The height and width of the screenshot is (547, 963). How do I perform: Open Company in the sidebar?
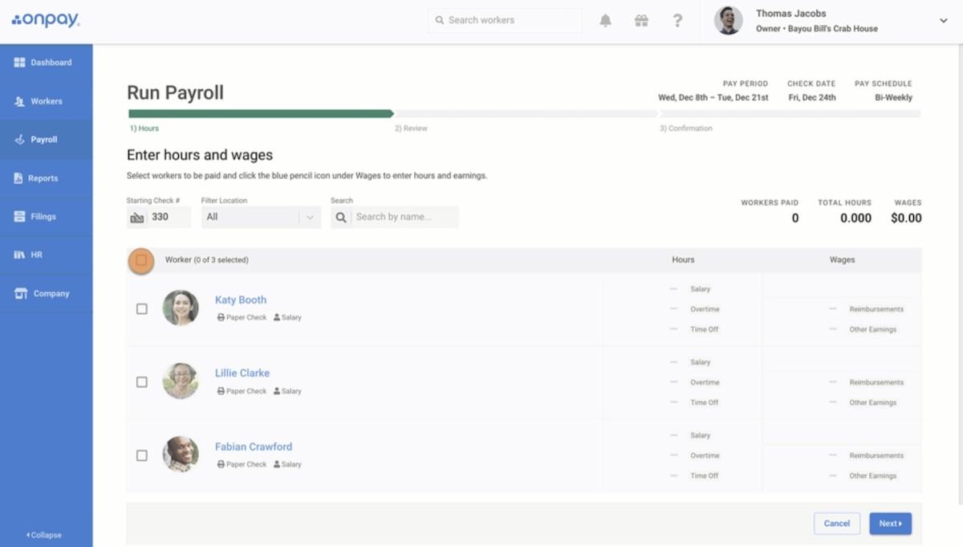[46, 293]
